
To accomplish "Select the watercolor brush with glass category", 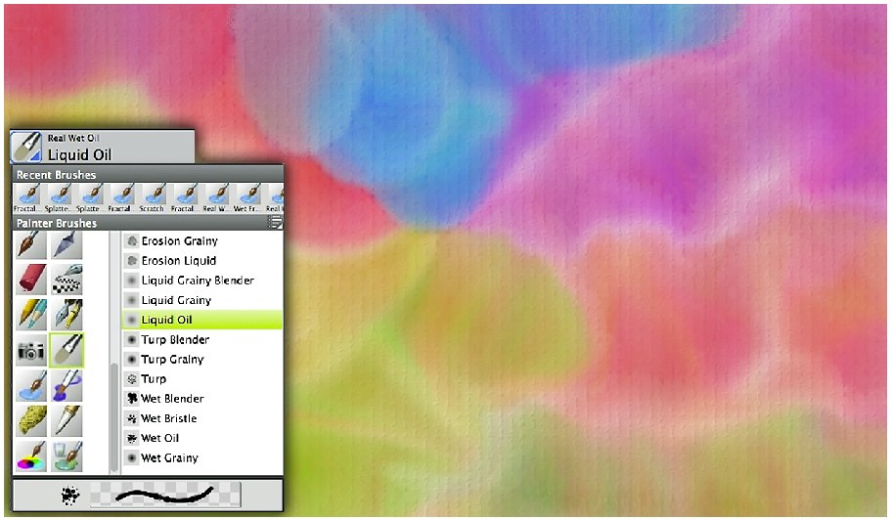I will 67,456.
